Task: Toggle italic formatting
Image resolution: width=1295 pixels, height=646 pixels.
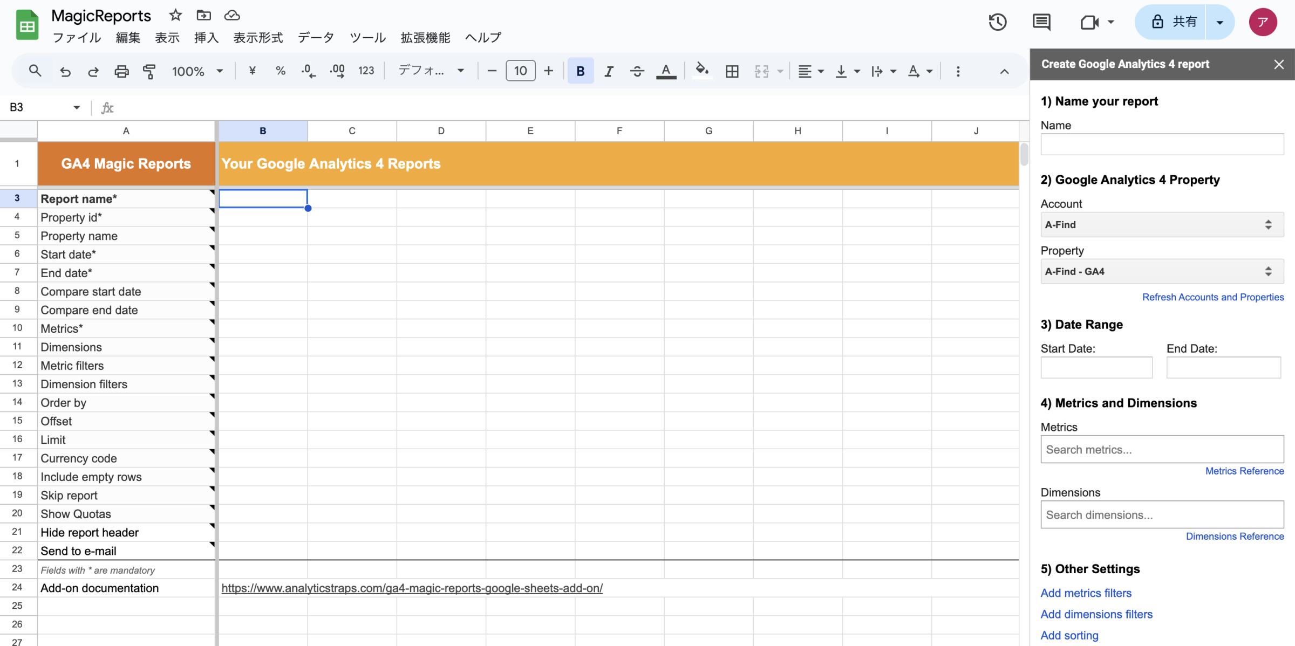Action: 609,71
